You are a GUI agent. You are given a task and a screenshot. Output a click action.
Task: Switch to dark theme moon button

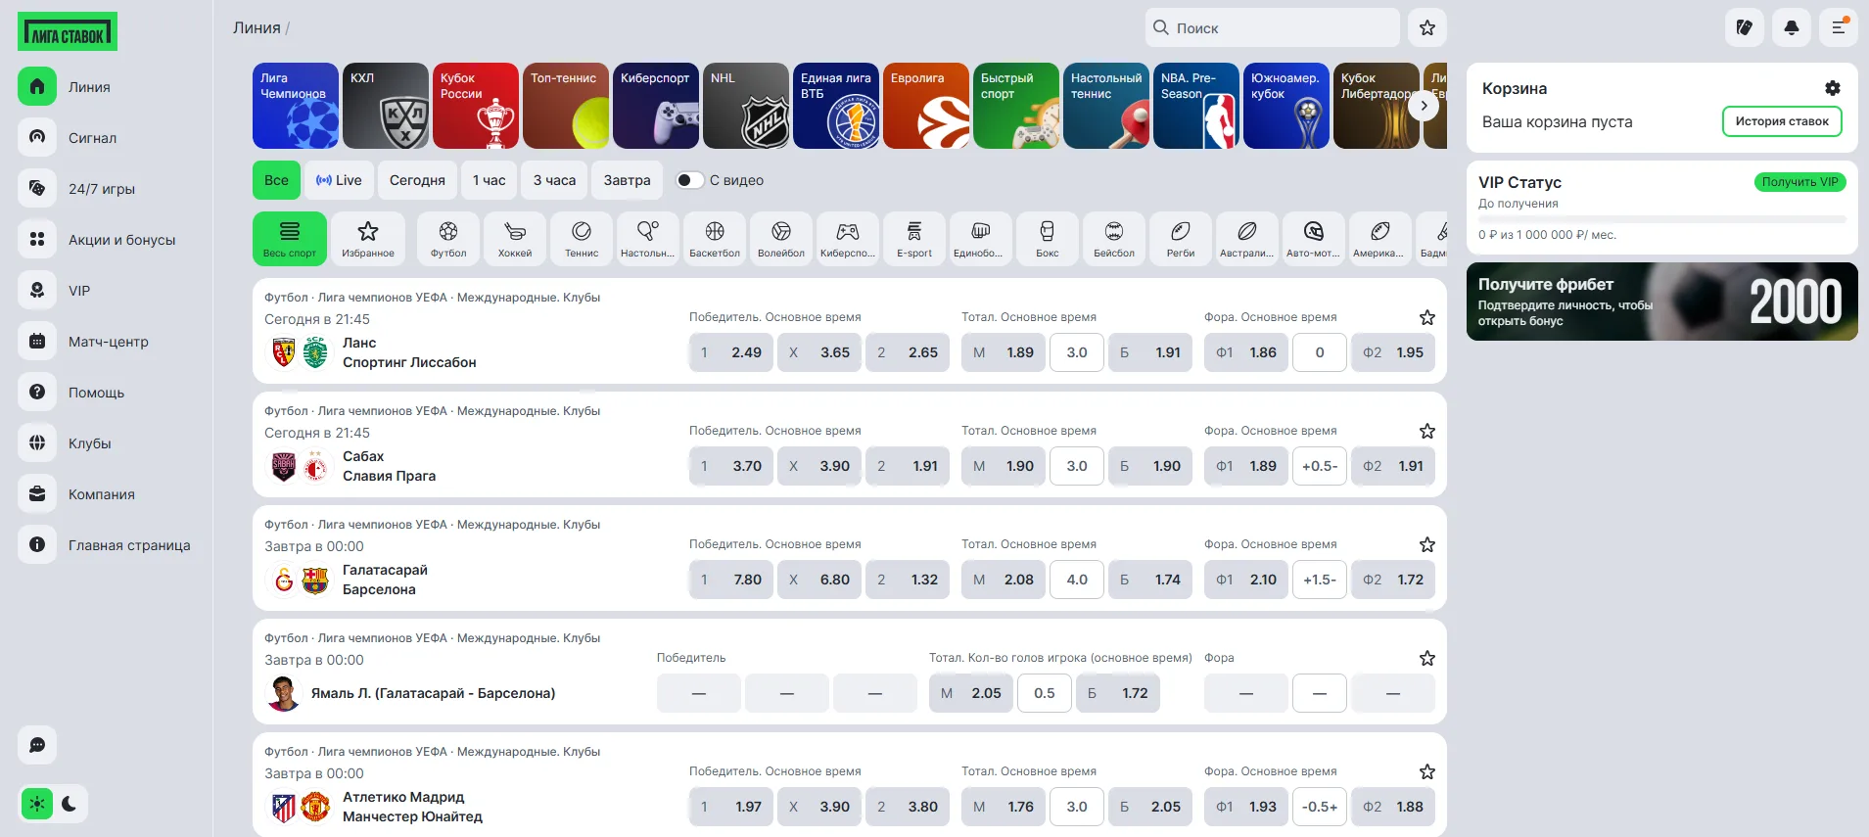point(70,804)
